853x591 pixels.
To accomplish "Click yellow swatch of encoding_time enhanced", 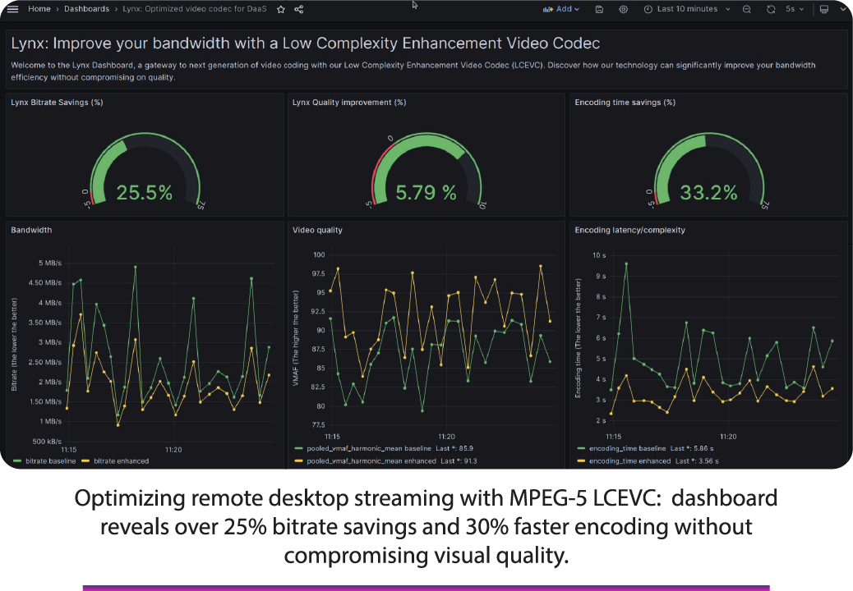I will click(x=581, y=461).
